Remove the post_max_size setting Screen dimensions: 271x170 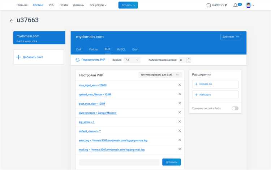[x=180, y=103]
